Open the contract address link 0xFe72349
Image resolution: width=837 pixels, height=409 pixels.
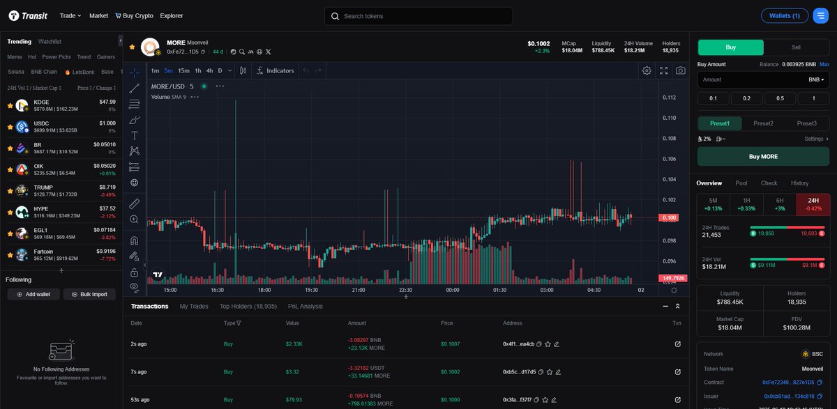788,382
